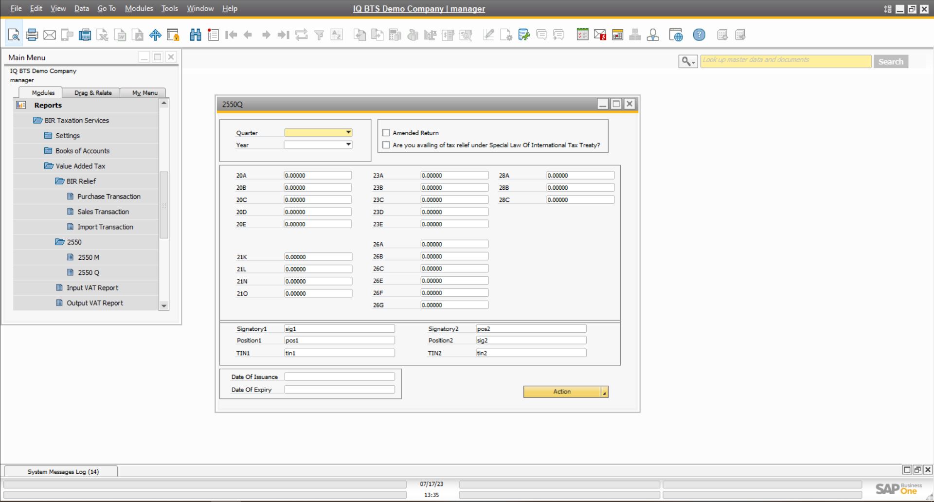934x502 pixels.
Task: Click the envelope with red badge icon
Action: [600, 35]
